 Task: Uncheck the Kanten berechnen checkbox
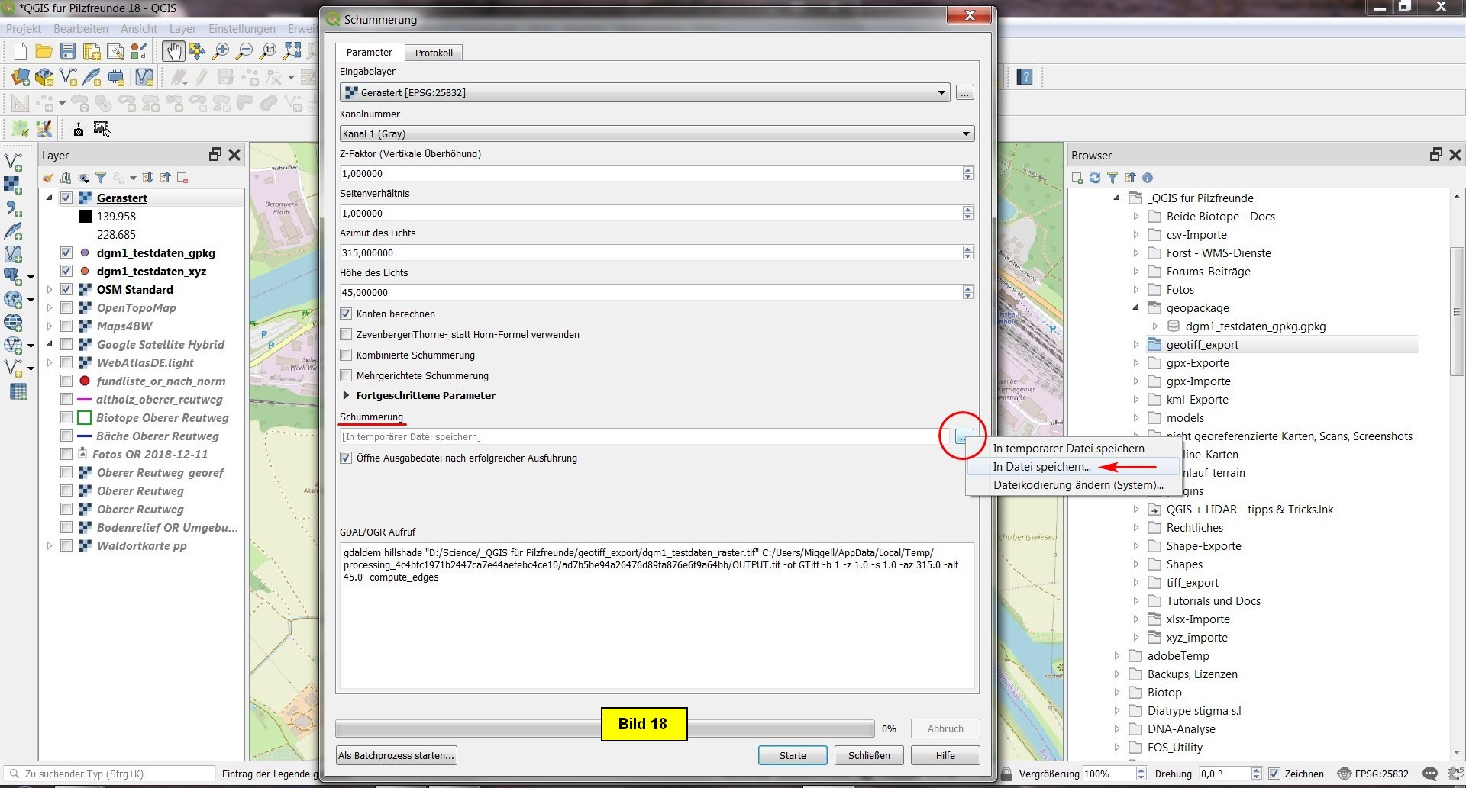347,314
